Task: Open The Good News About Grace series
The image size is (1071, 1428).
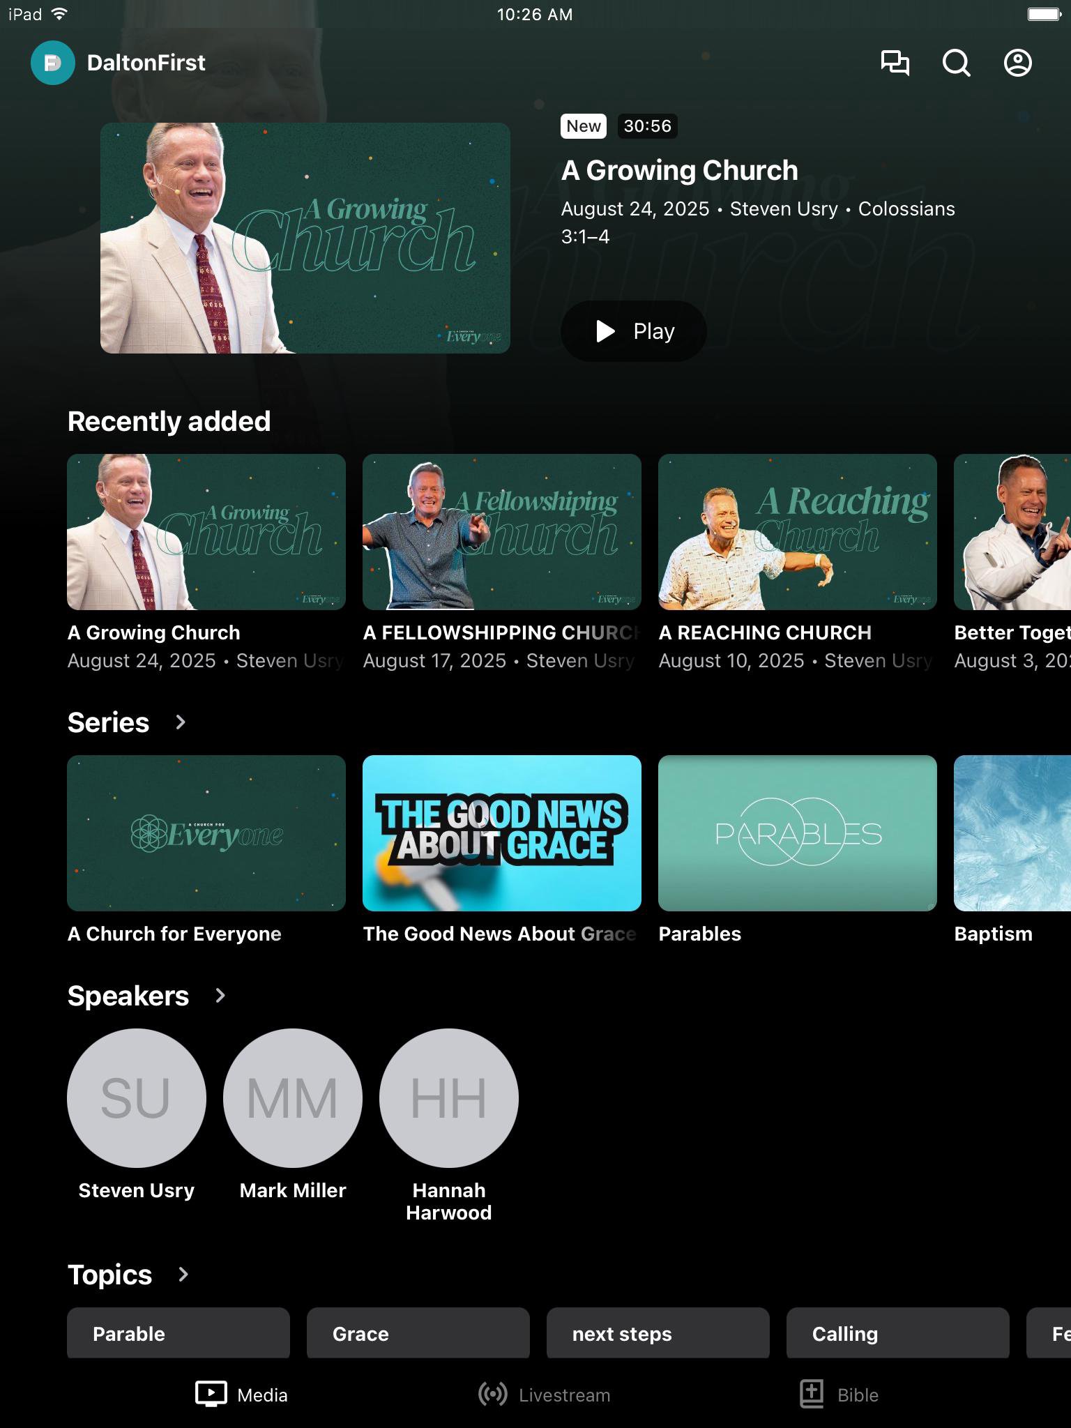Action: tap(502, 833)
